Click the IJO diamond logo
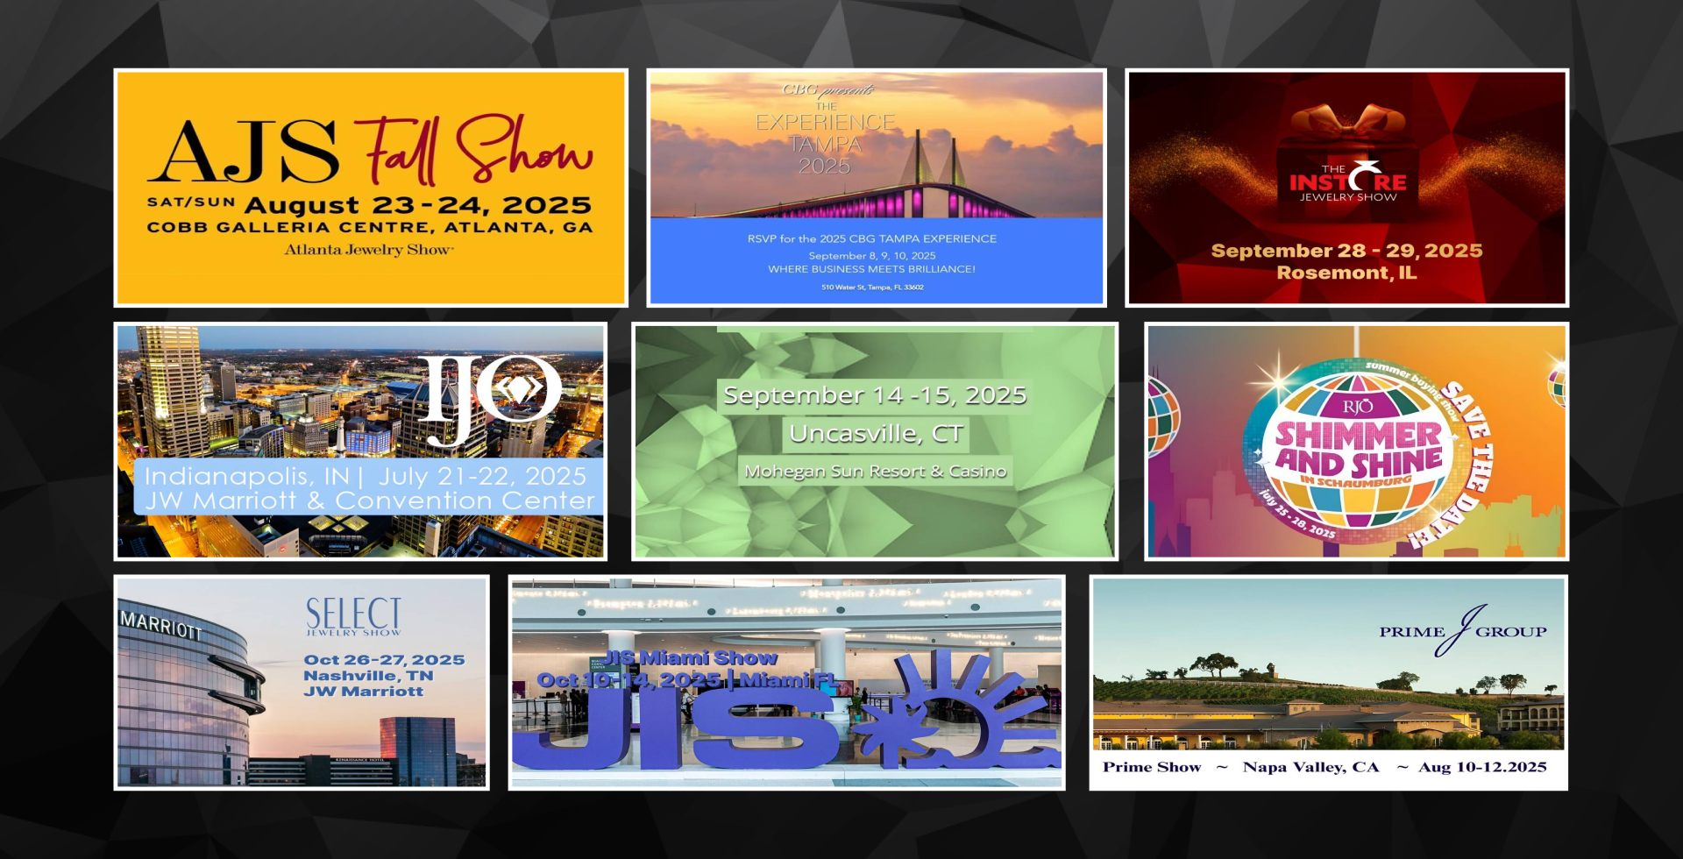 click(x=491, y=396)
